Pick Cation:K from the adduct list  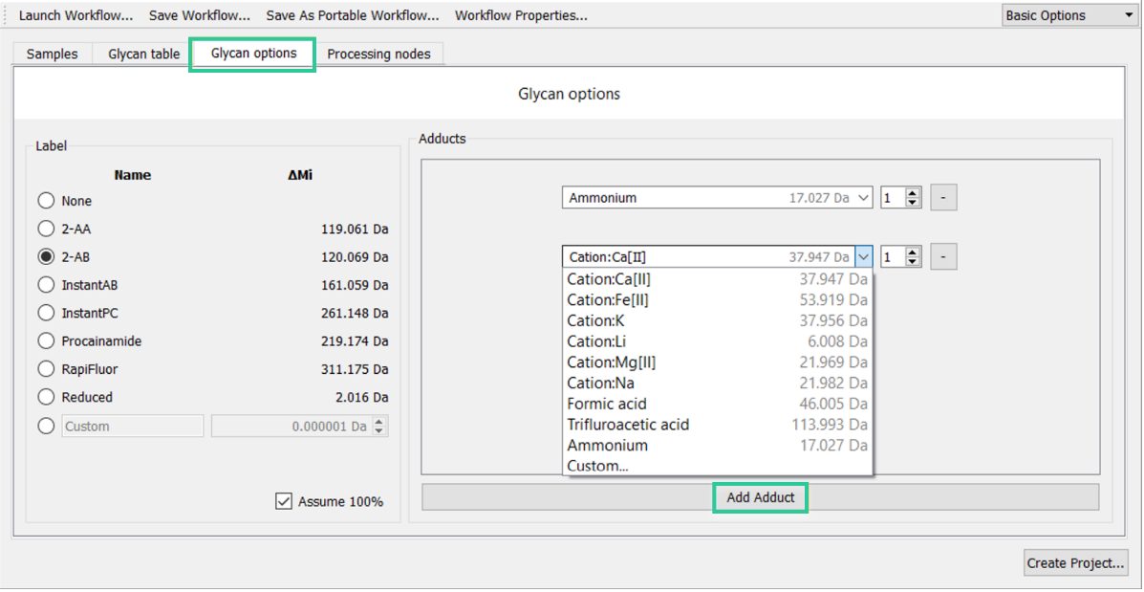coord(717,320)
